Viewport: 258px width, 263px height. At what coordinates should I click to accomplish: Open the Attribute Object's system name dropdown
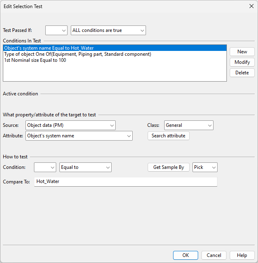pos(79,136)
